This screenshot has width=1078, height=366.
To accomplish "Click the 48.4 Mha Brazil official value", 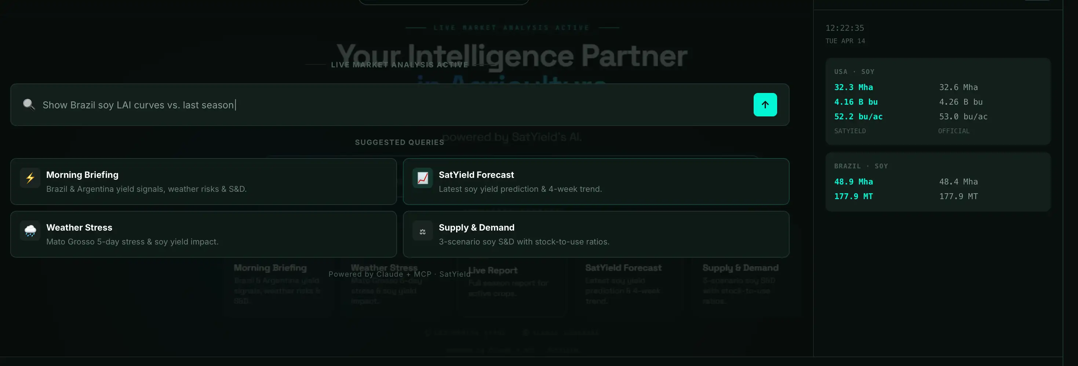I will tap(958, 182).
